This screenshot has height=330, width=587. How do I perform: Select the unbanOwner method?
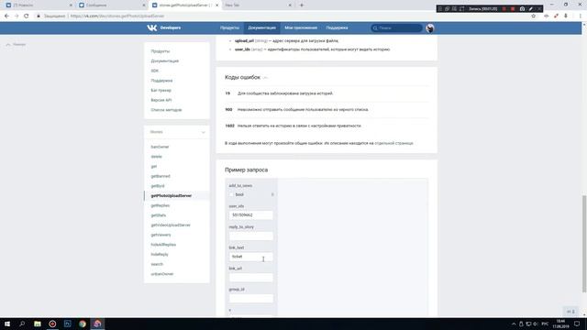162,274
